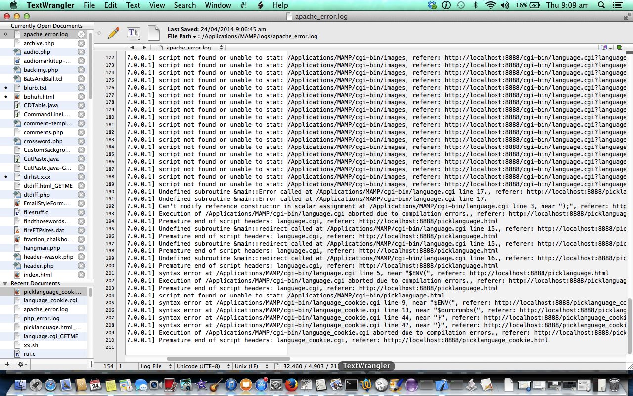Open the apache_error.log document popup
The height and width of the screenshot is (396, 633).
click(191, 48)
